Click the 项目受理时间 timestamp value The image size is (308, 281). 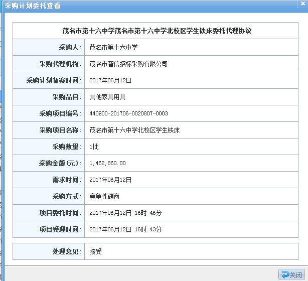point(125,229)
